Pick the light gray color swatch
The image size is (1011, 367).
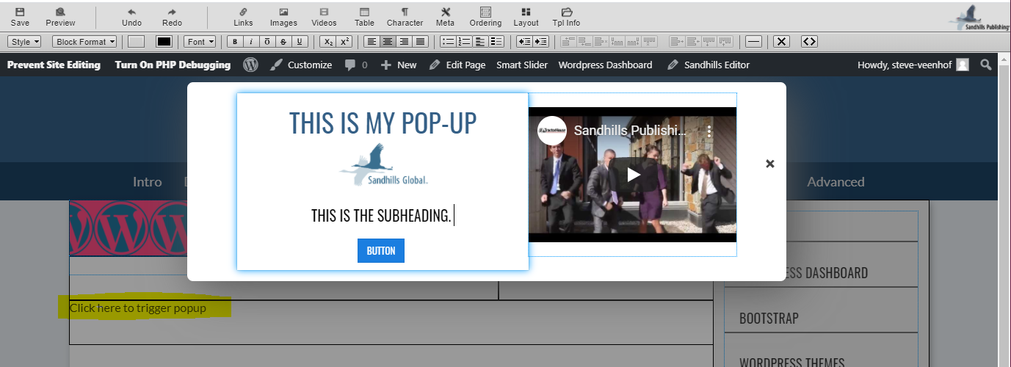coord(137,42)
